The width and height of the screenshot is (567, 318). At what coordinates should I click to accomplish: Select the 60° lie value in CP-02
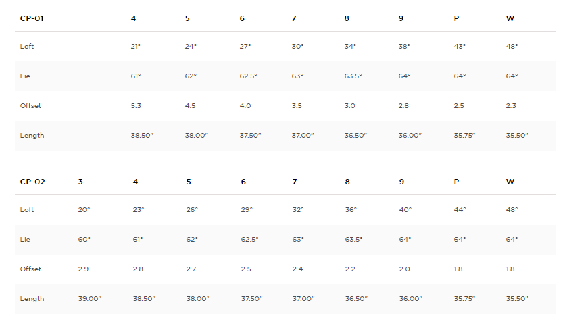(x=84, y=239)
